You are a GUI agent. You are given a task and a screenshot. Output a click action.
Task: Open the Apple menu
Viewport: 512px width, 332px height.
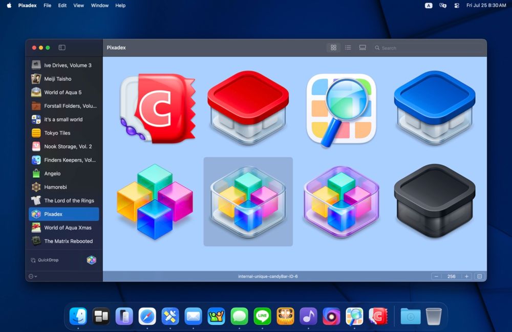click(9, 5)
